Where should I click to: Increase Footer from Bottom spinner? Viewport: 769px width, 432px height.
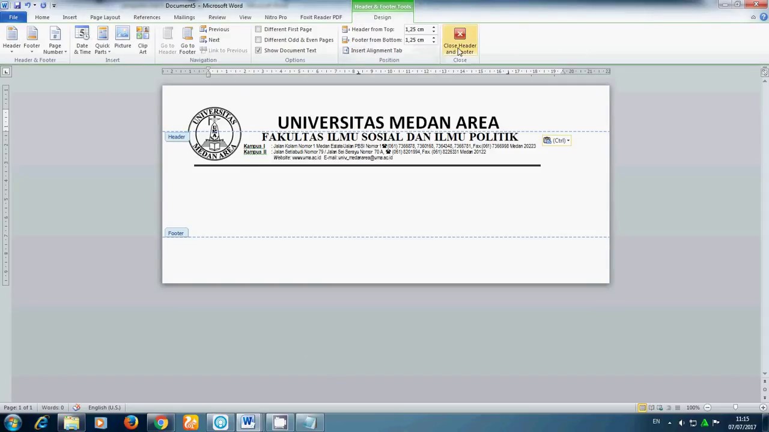(x=433, y=38)
